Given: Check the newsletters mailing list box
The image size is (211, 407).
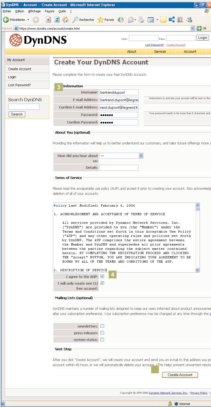Looking at the screenshot, I should 102,327.
